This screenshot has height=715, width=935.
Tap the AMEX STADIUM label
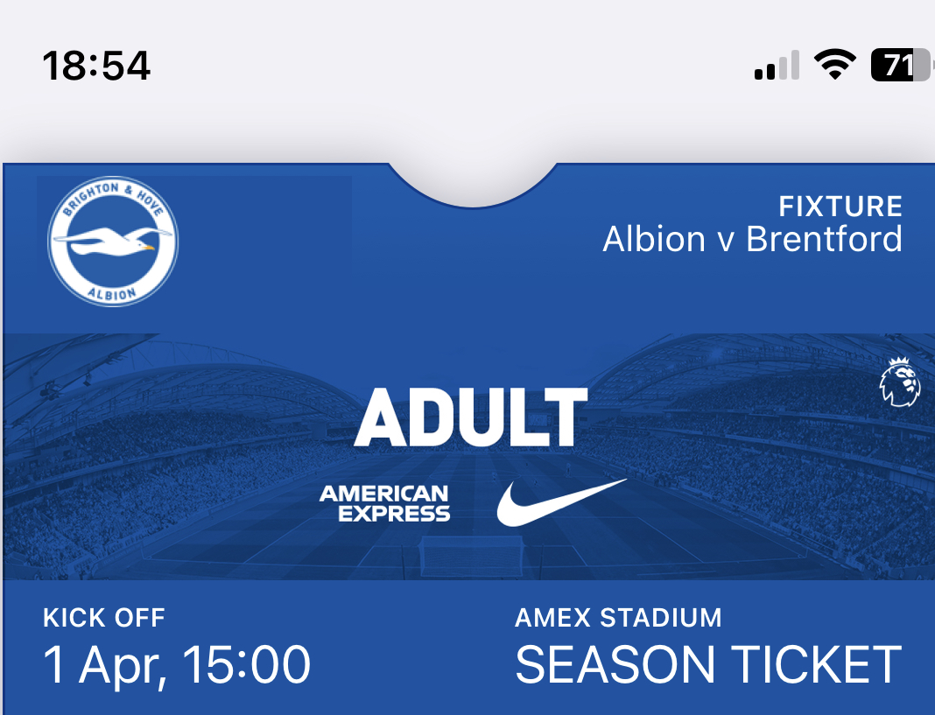coord(618,618)
